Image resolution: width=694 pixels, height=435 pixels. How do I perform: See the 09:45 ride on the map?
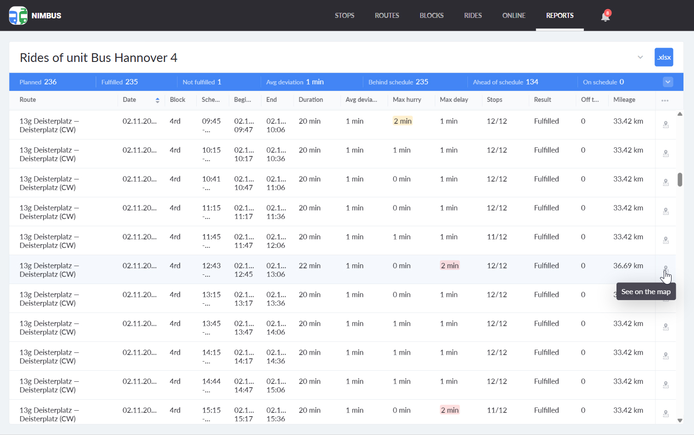666,125
